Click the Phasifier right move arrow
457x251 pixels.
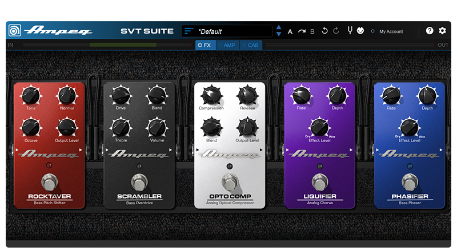click(x=441, y=150)
